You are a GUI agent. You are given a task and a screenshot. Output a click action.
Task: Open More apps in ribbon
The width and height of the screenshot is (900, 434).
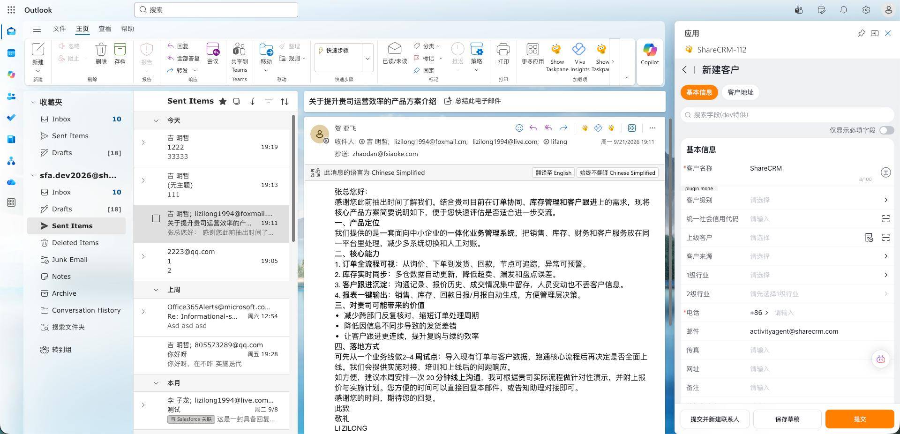tap(532, 54)
